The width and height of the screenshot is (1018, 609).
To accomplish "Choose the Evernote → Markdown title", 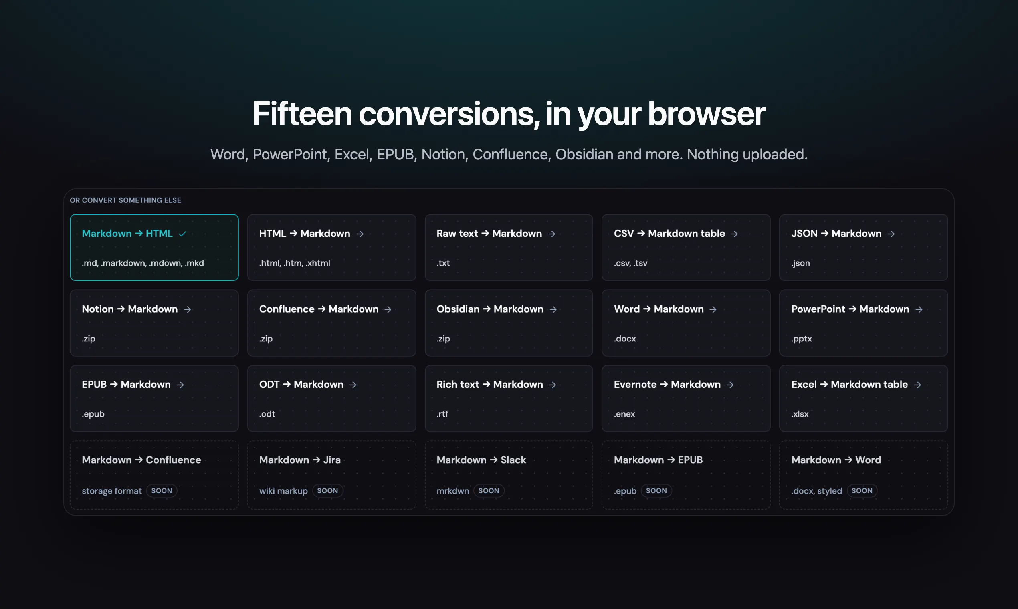I will pyautogui.click(x=667, y=384).
